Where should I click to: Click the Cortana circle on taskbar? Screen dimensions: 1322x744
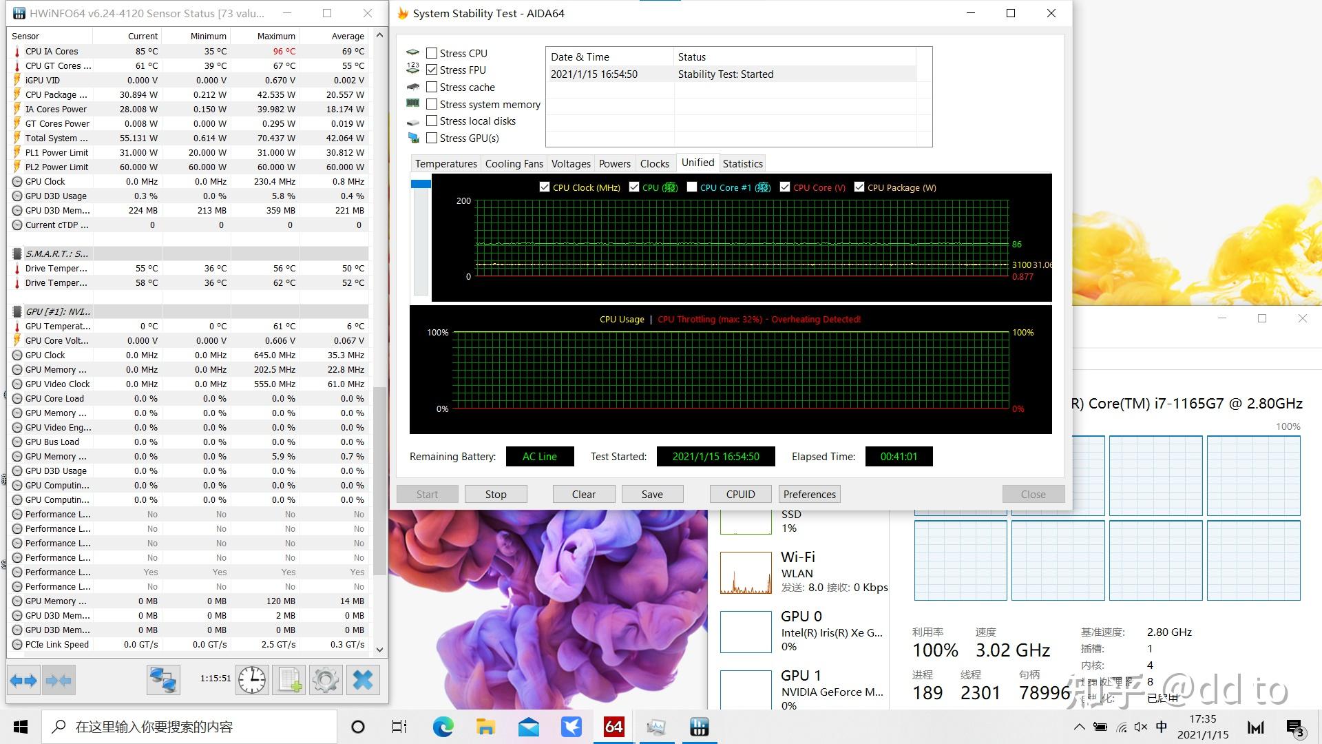(358, 727)
